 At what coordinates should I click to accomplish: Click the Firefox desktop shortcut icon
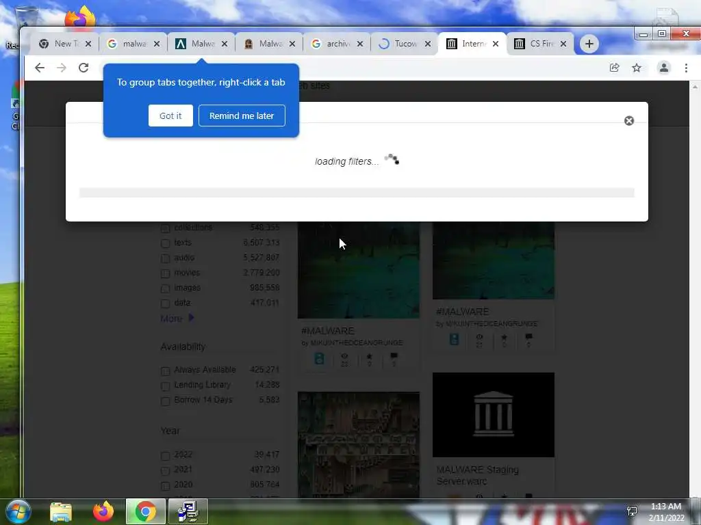79,18
